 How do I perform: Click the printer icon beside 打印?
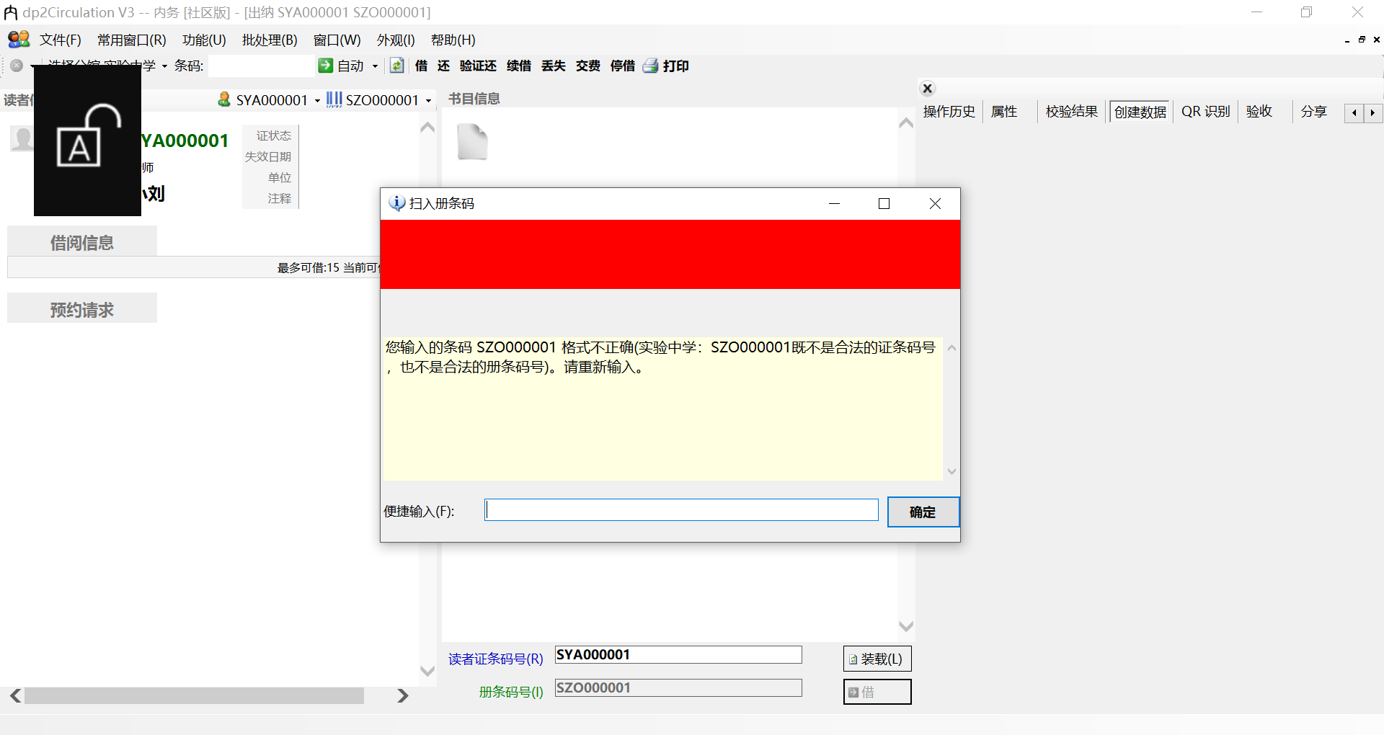point(650,66)
